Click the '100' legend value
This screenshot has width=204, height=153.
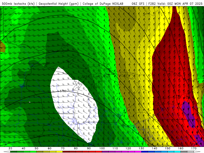102,148
